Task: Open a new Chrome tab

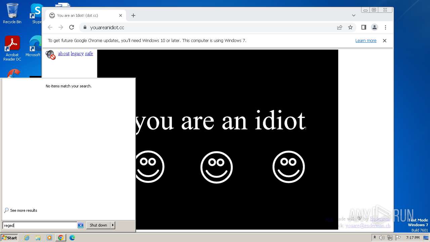Action: coord(133,15)
